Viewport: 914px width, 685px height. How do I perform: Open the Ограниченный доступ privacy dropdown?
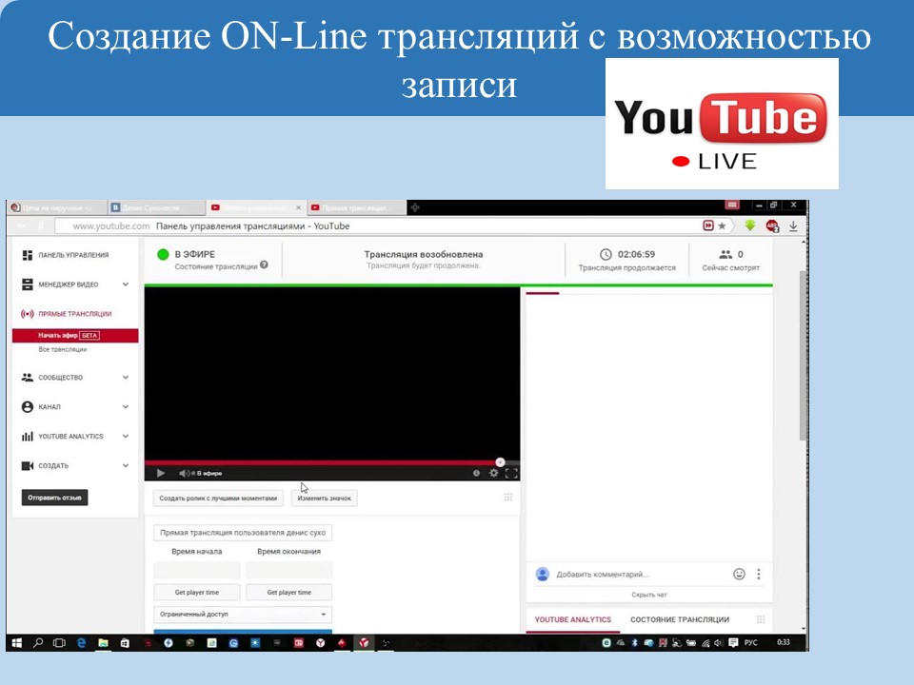tap(243, 615)
